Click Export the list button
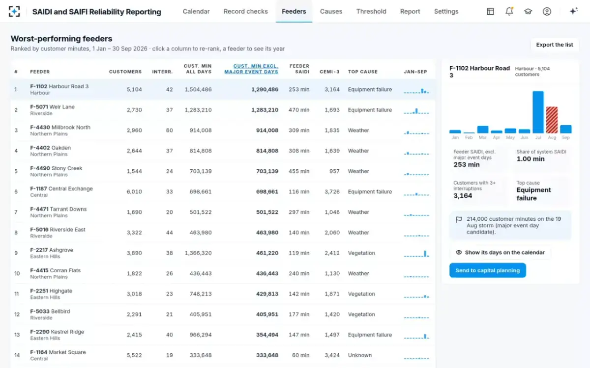The height and width of the screenshot is (368, 590). pos(555,45)
